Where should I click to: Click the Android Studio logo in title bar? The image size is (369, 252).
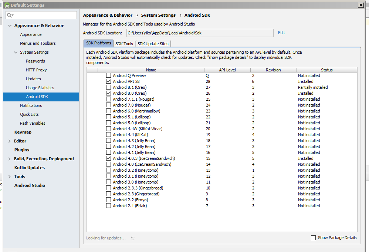pos(6,5)
